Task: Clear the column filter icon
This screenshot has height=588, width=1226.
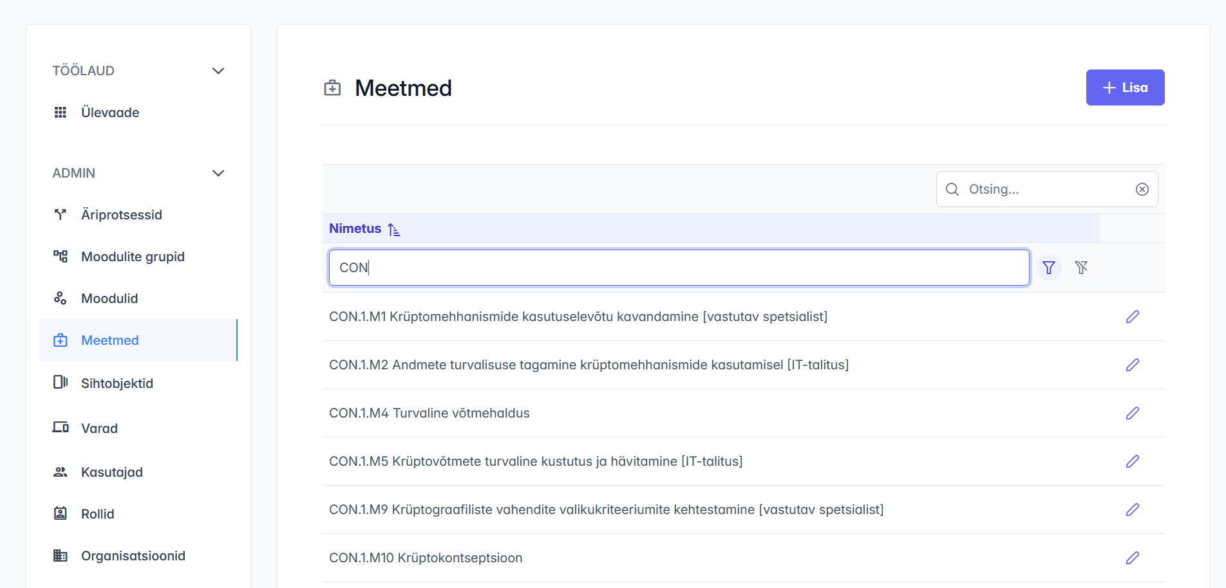Action: pyautogui.click(x=1081, y=268)
